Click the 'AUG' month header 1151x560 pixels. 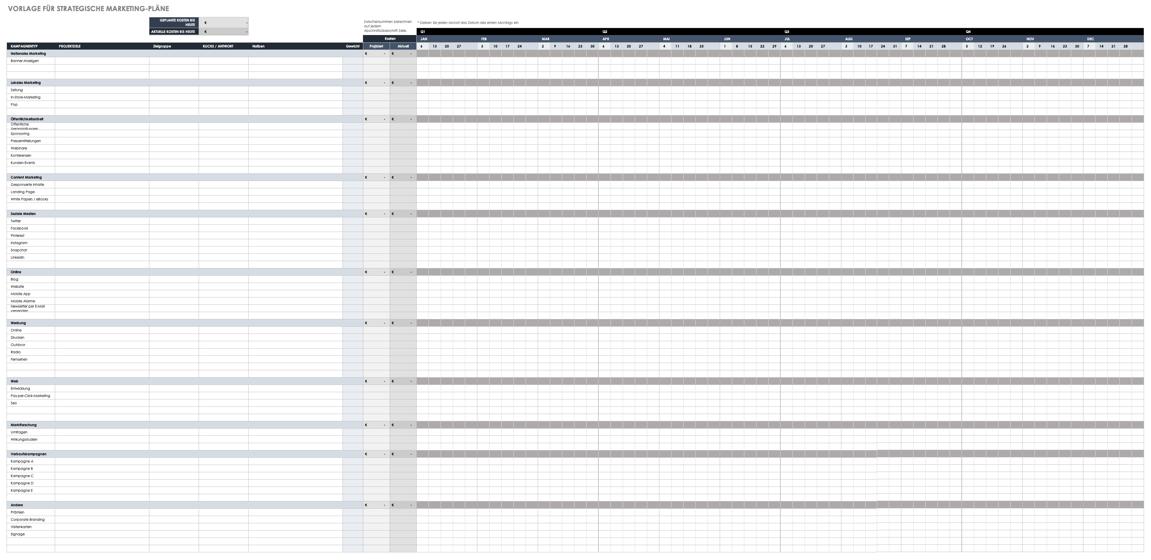(x=871, y=39)
